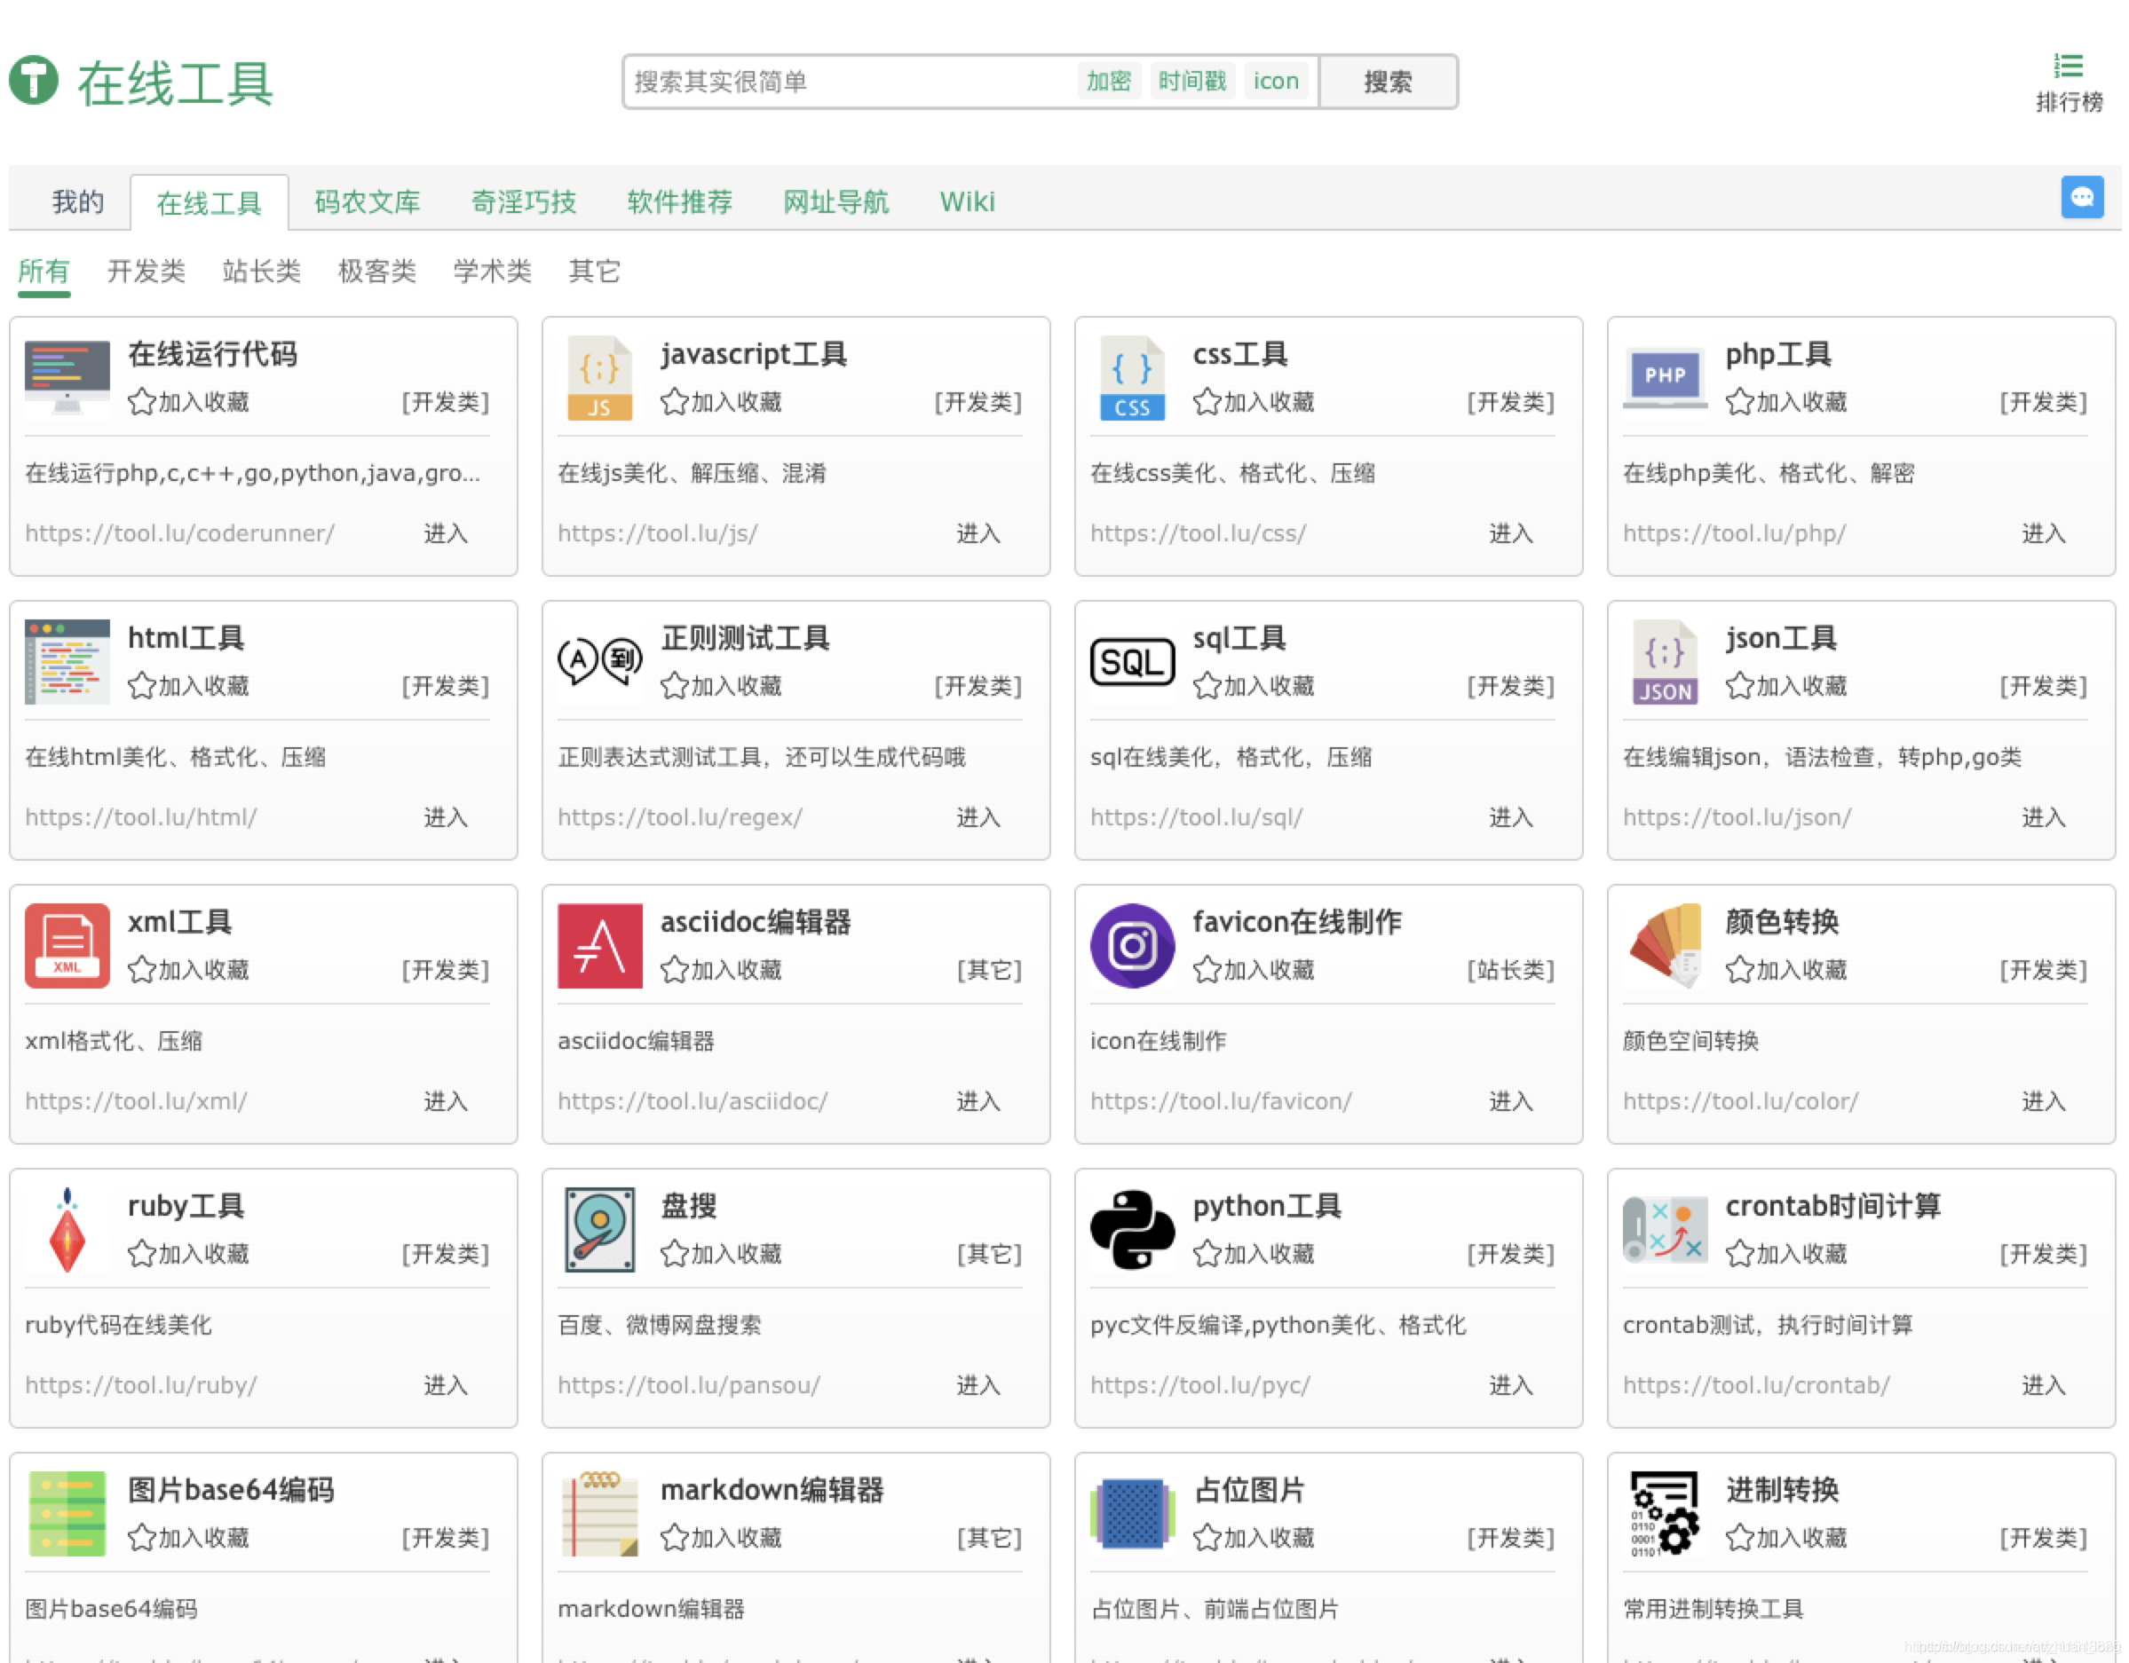This screenshot has width=2129, height=1663.
Task: Open the favicon在线制作 camera icon
Action: [x=1131, y=945]
